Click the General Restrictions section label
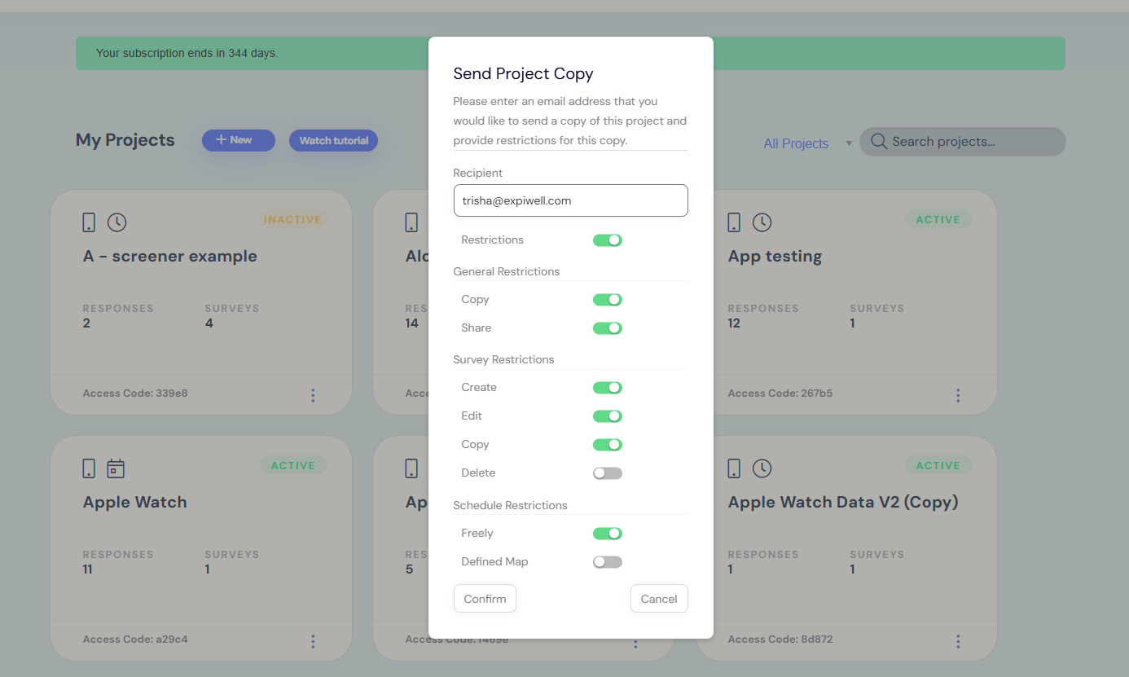This screenshot has width=1129, height=677. (x=507, y=271)
